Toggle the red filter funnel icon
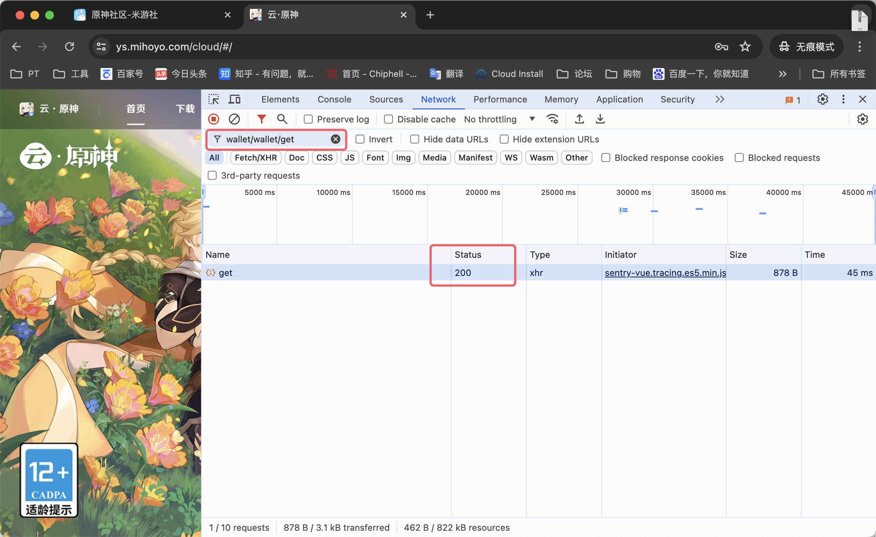The image size is (876, 537). pos(261,119)
